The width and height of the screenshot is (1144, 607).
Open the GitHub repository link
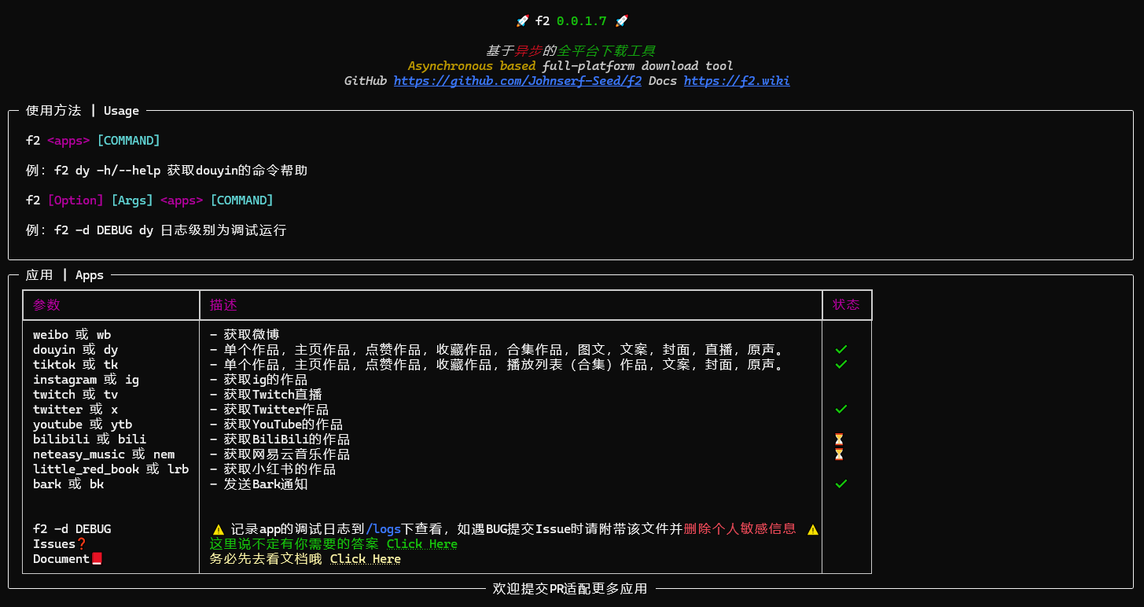click(x=517, y=80)
